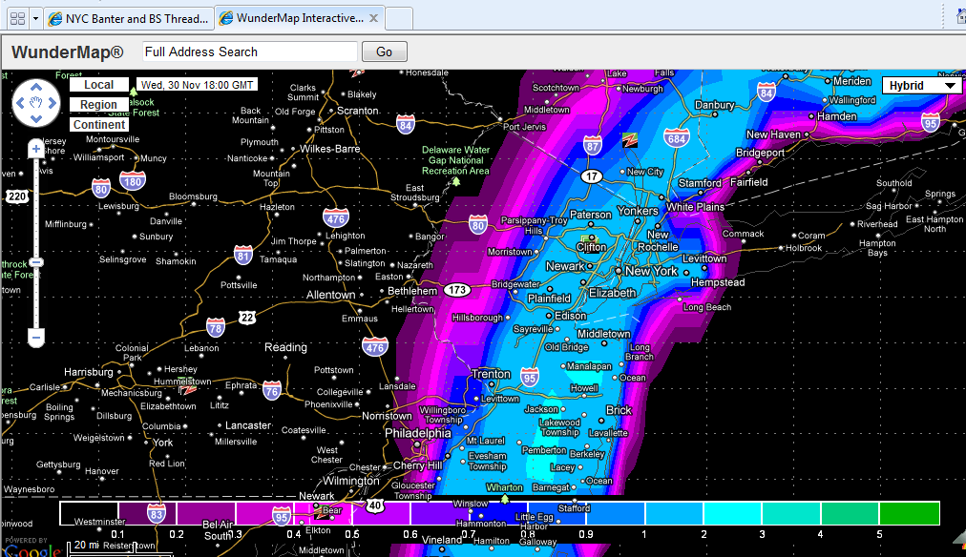Click the Bridgeport city label
The width and height of the screenshot is (966, 557).
[760, 153]
